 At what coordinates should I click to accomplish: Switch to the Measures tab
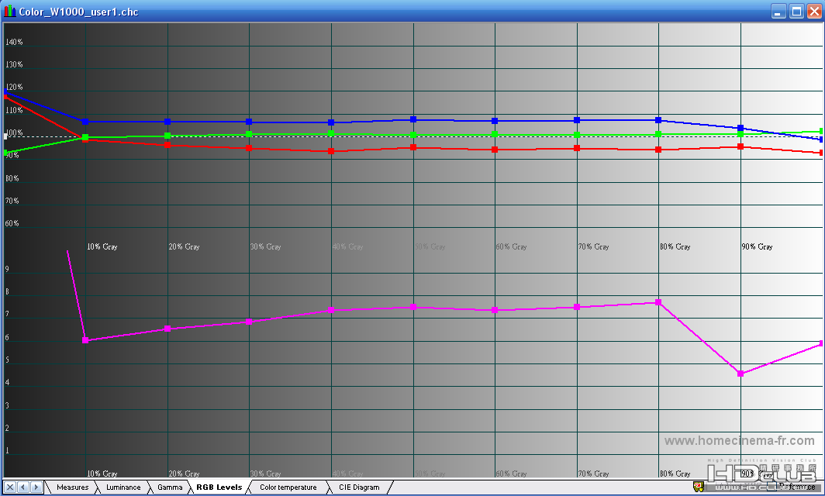73,487
